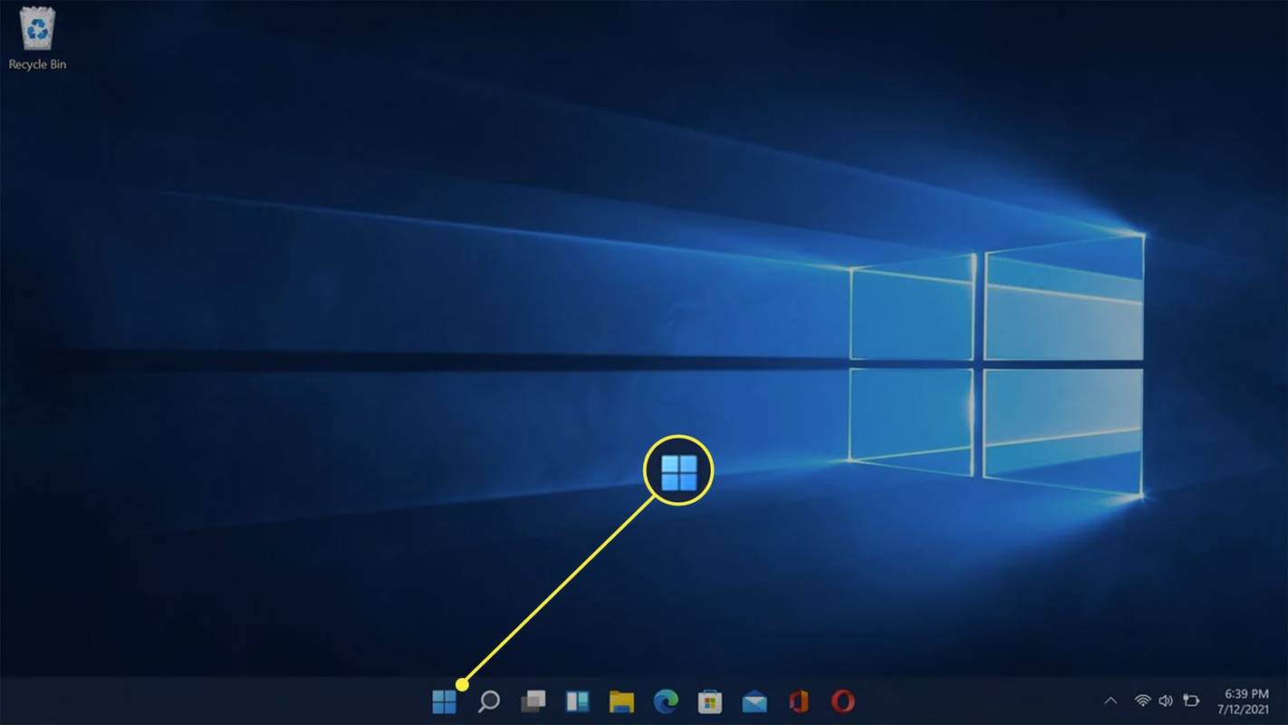Open the Wi-Fi network tray icon
The image size is (1288, 725).
tap(1143, 701)
